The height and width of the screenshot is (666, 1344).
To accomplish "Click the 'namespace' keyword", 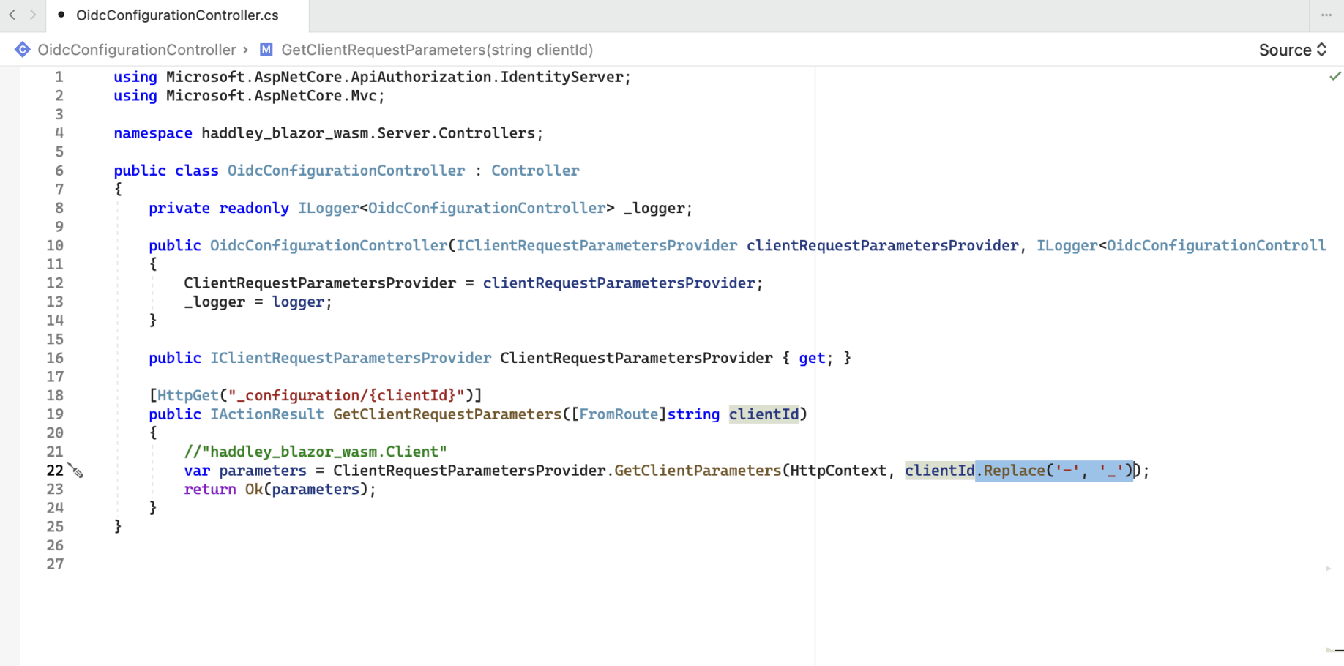I will [x=153, y=133].
